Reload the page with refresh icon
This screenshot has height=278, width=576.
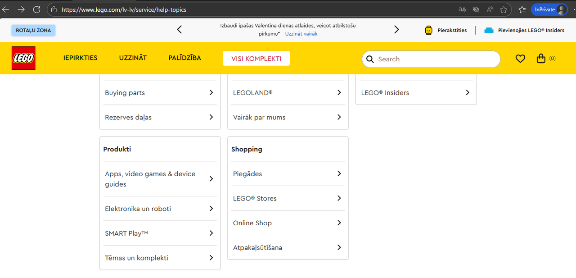tap(36, 9)
